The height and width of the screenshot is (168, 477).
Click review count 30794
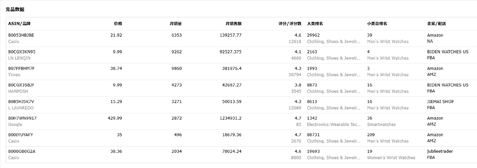pos(295,75)
